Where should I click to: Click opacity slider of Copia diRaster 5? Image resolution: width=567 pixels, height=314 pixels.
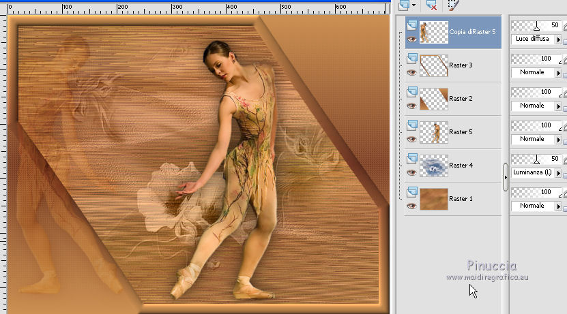coord(536,26)
